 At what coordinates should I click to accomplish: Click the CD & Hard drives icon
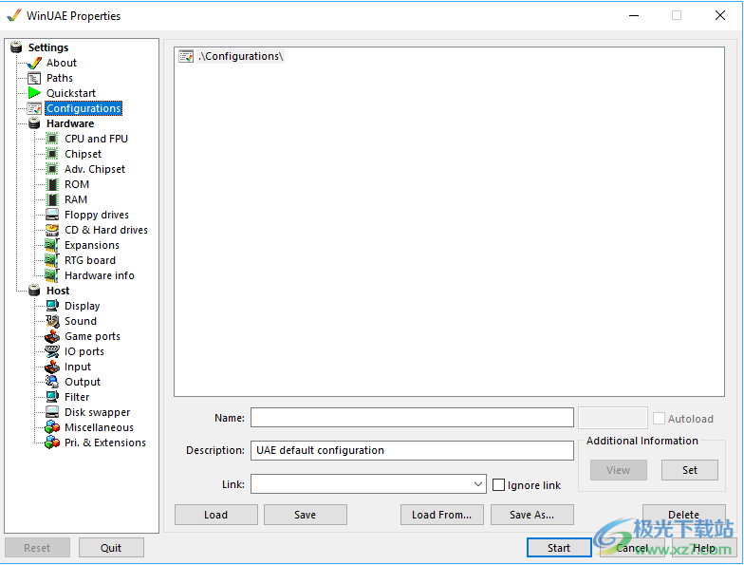52,230
